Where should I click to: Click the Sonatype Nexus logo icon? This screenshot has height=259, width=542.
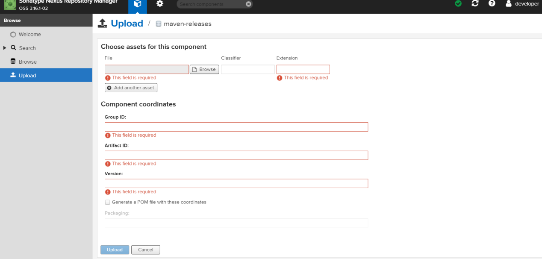click(x=10, y=5)
